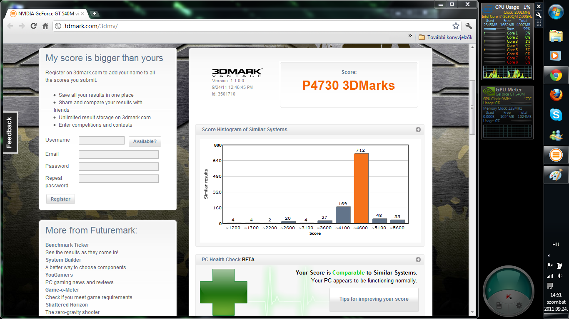Focus the Repeat password field
This screenshot has height=319, width=569.
coord(119,179)
